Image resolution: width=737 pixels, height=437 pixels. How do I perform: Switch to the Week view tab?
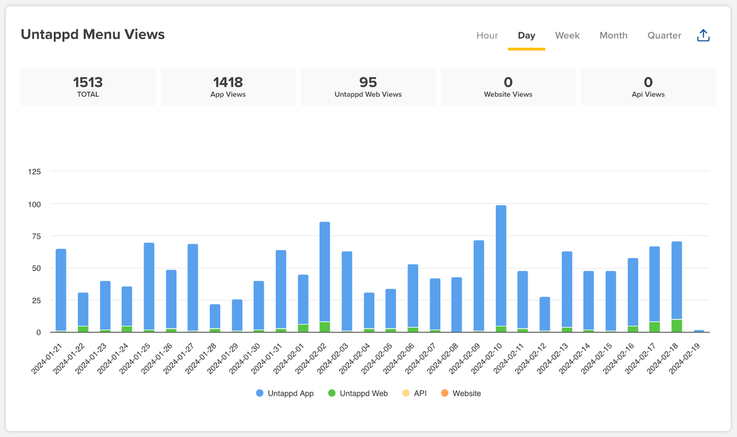tap(567, 35)
